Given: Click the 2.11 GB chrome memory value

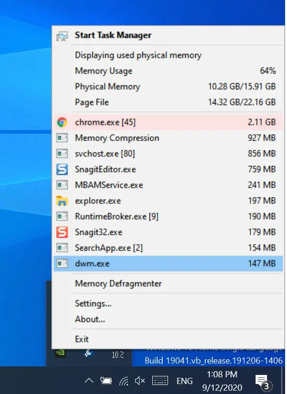Looking at the screenshot, I should pos(262,122).
